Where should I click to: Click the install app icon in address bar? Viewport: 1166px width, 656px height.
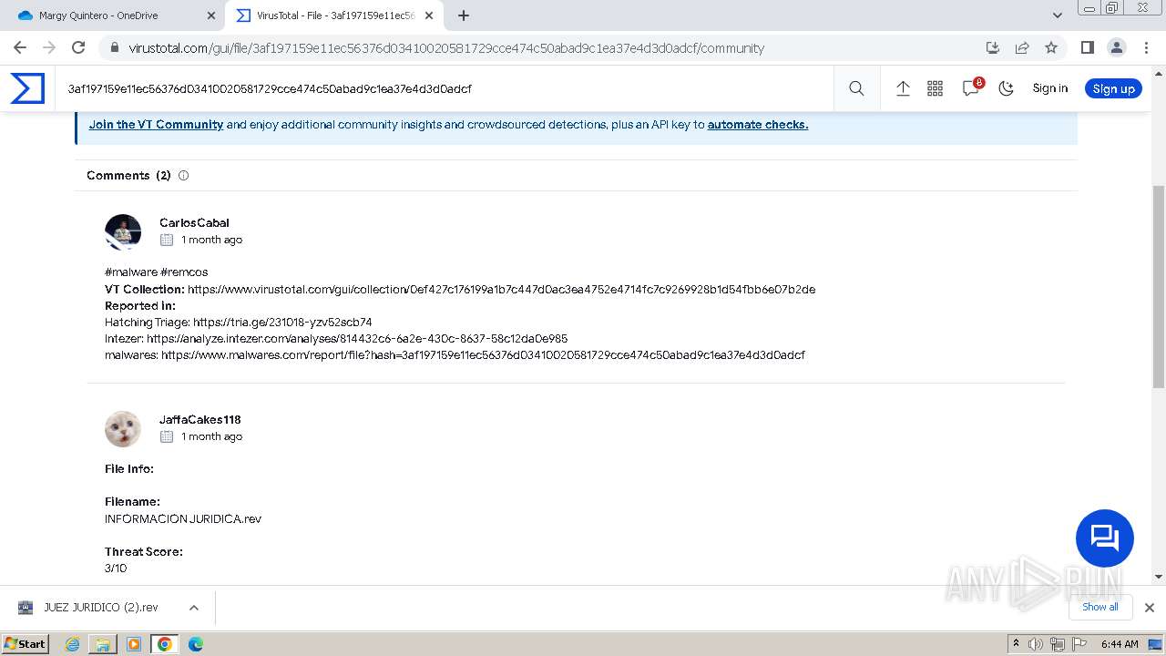(x=993, y=47)
